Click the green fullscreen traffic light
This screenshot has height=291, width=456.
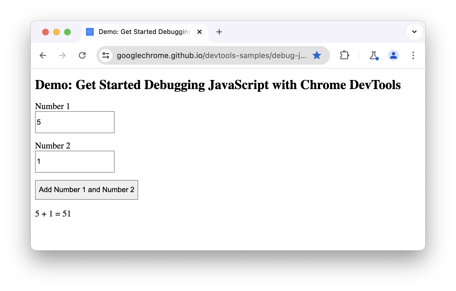tap(67, 32)
